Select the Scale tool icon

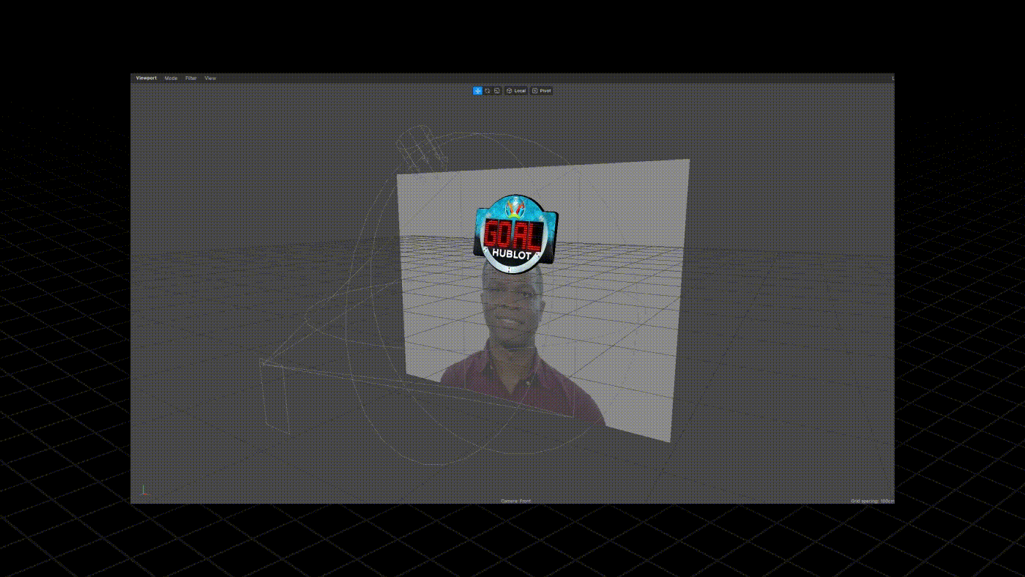pos(497,91)
